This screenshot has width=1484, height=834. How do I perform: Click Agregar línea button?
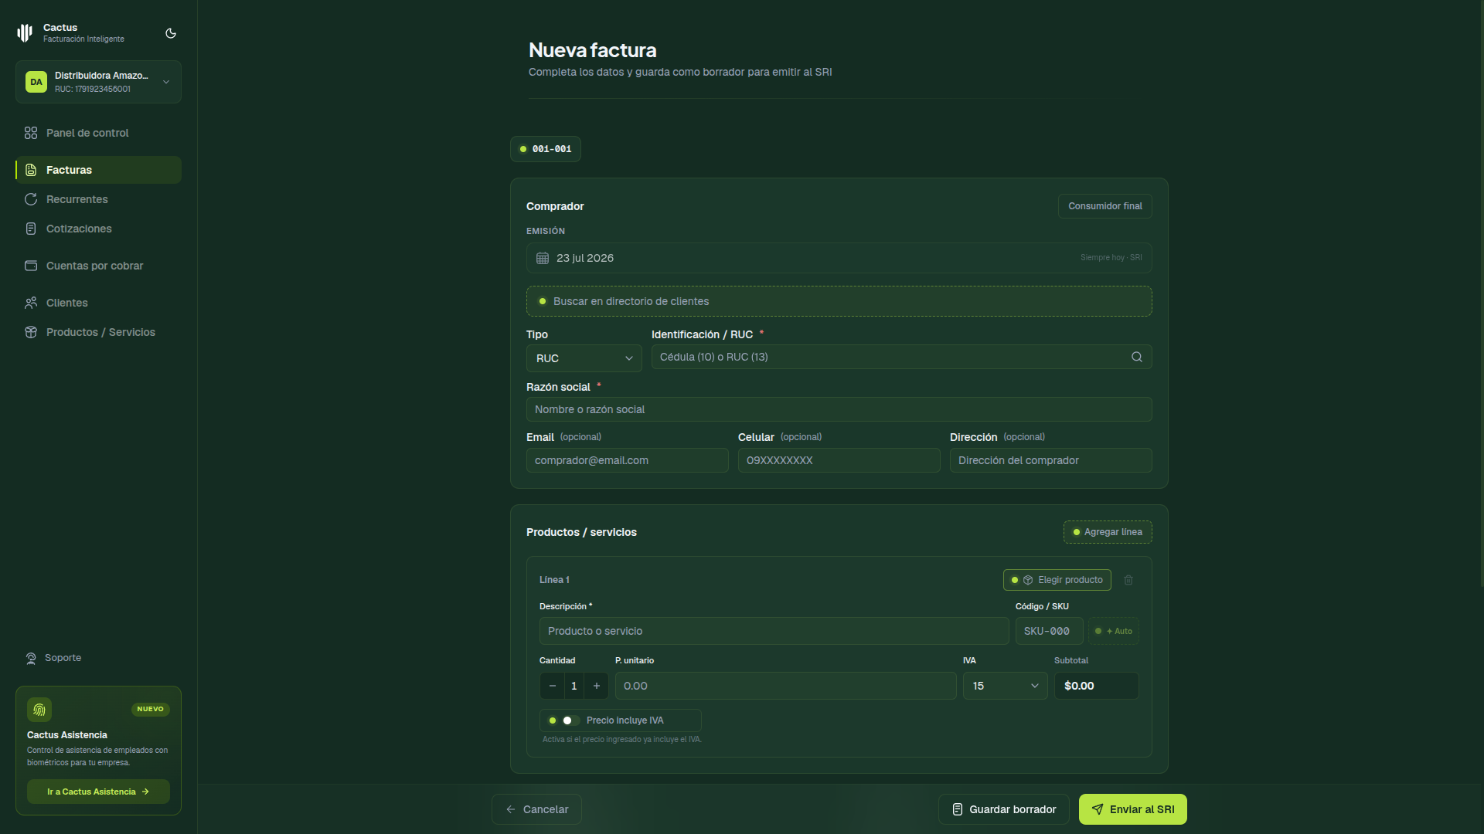coord(1108,532)
